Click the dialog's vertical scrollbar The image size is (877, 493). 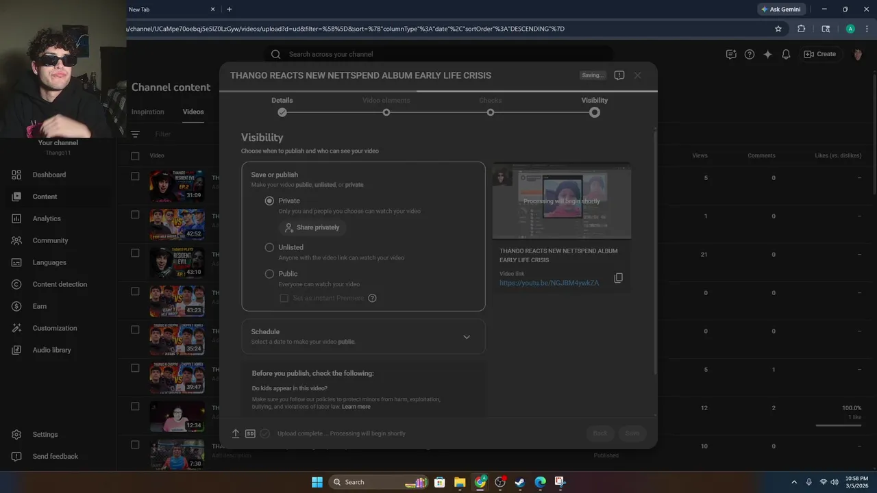coord(656,253)
